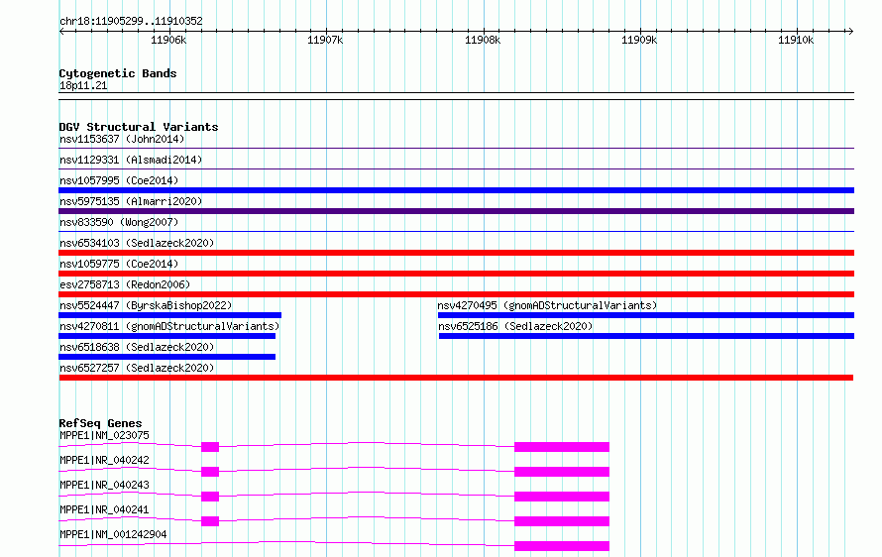The image size is (882, 557).
Task: Select the red bar under nsv6527257
Action: (456, 378)
